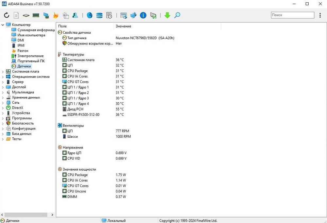Image resolution: width=327 pixels, height=223 pixels.
Task: Click the document with clock toolbar icon
Action: [x=109, y=15]
